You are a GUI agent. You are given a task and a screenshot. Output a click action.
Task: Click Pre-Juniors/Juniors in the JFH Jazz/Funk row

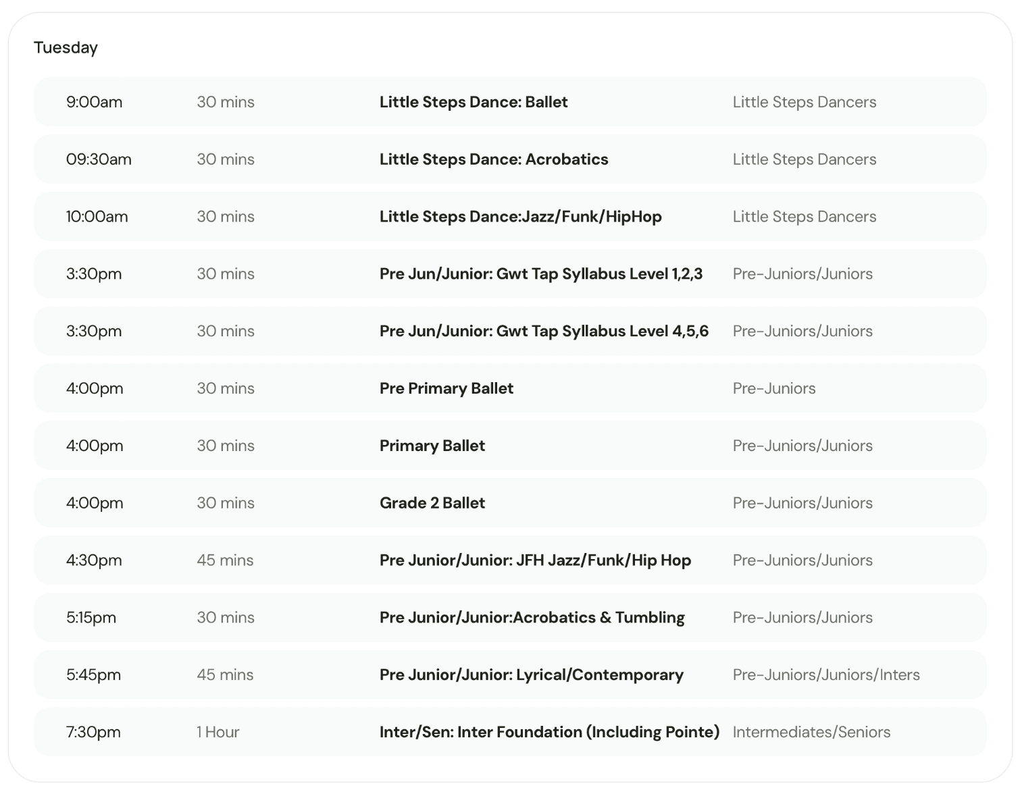802,560
